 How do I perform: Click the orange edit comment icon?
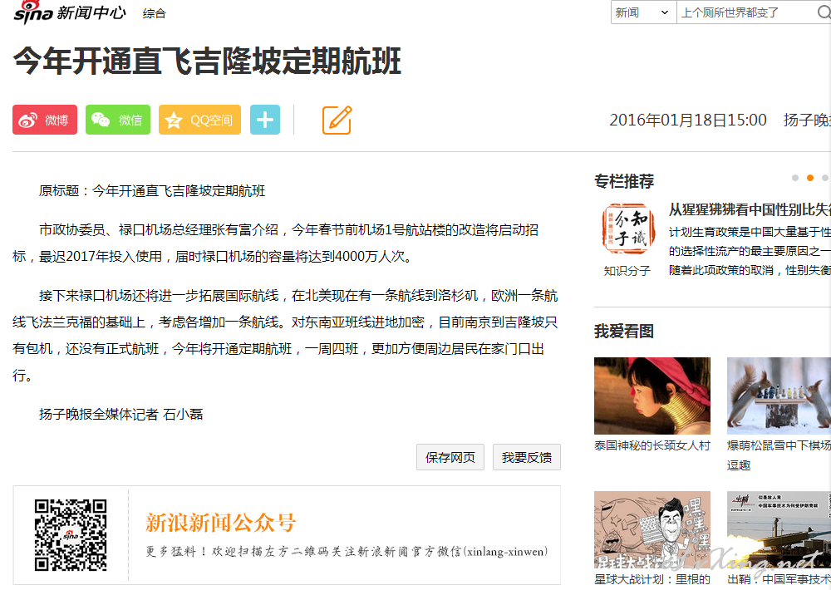337,120
